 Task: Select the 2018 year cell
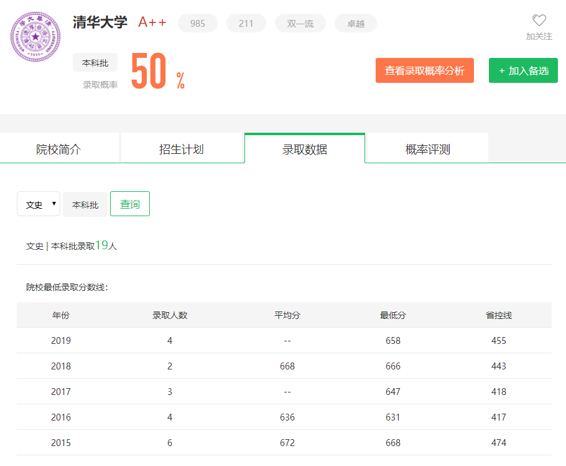61,366
